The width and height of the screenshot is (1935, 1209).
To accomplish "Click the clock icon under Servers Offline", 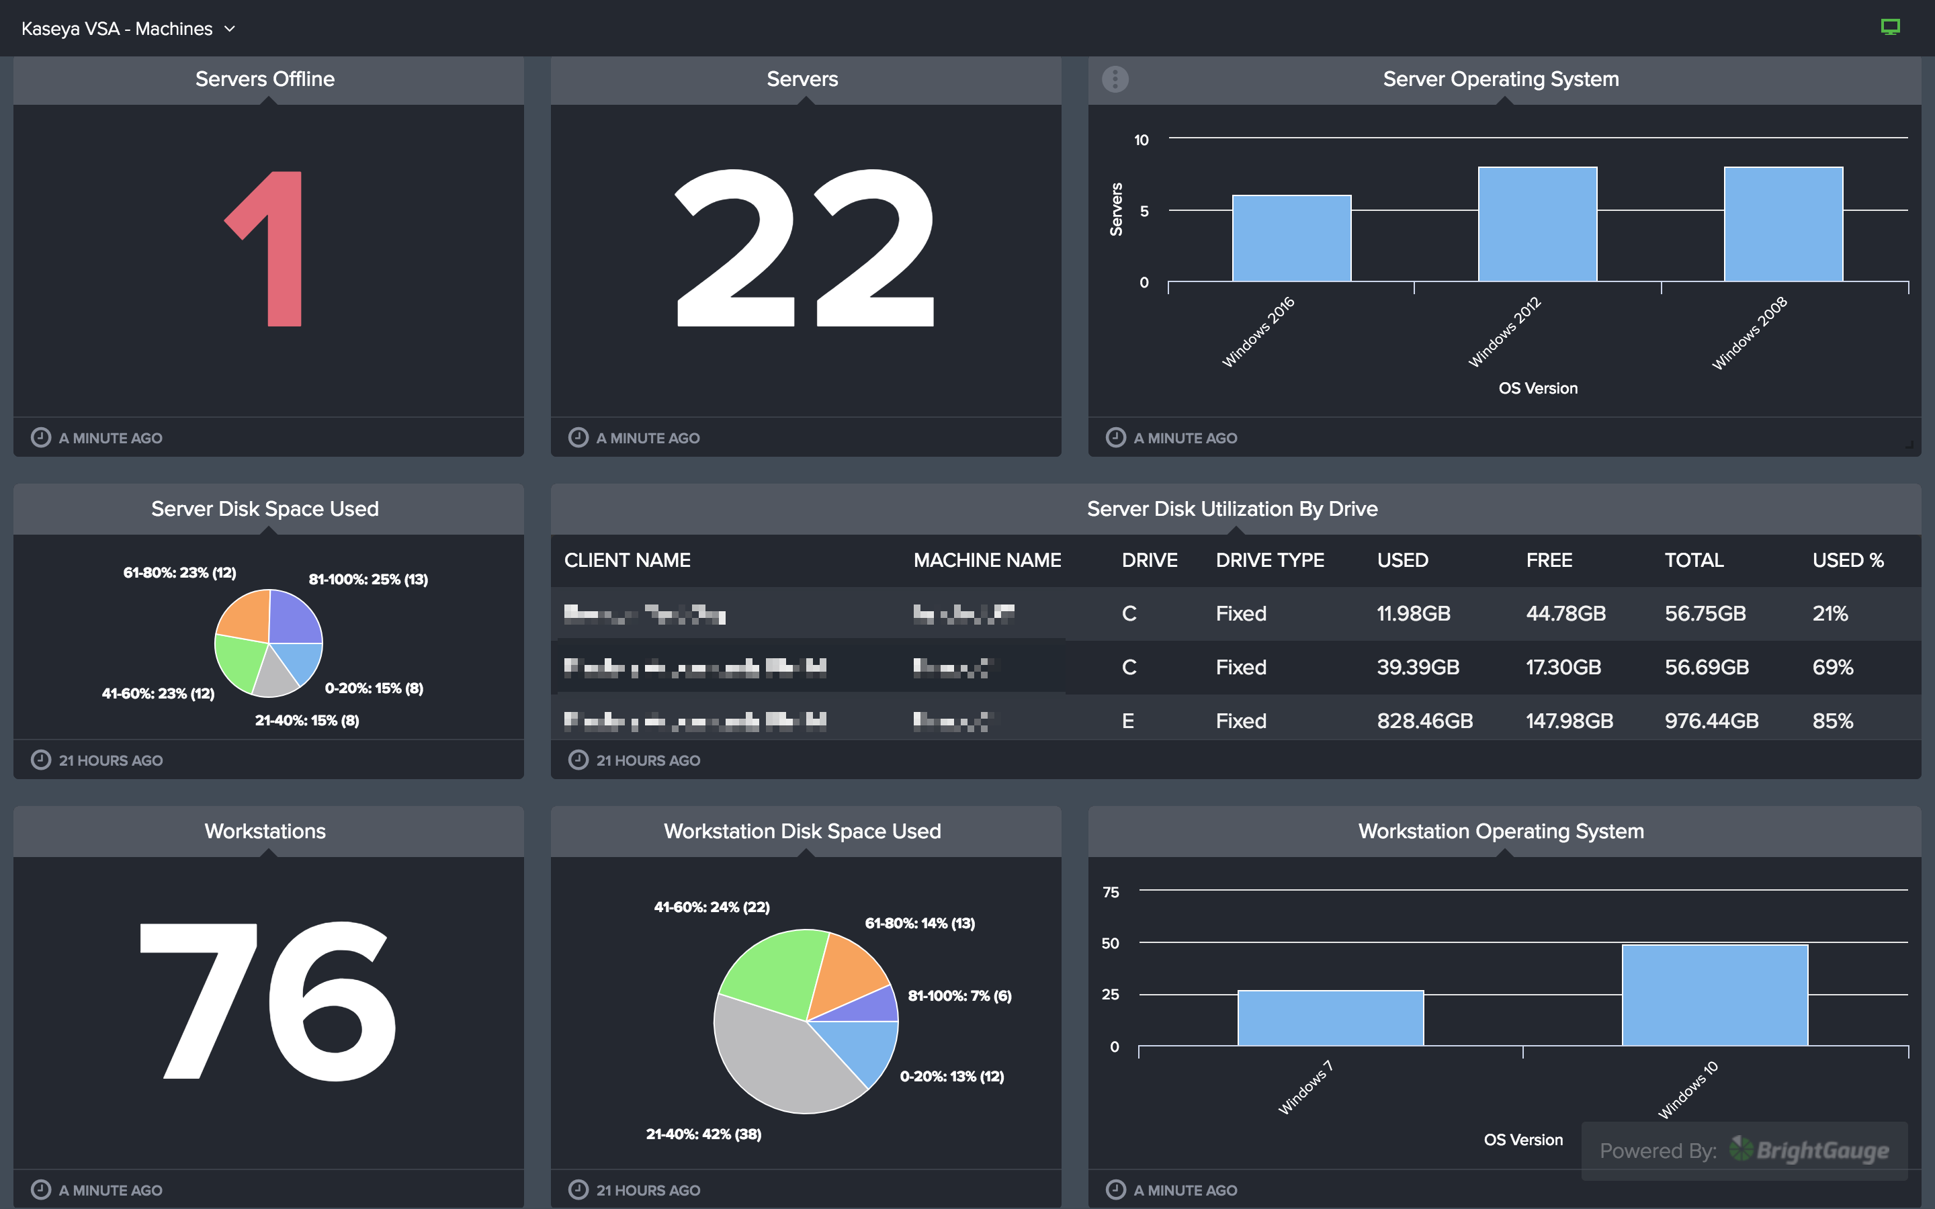I will 41,437.
